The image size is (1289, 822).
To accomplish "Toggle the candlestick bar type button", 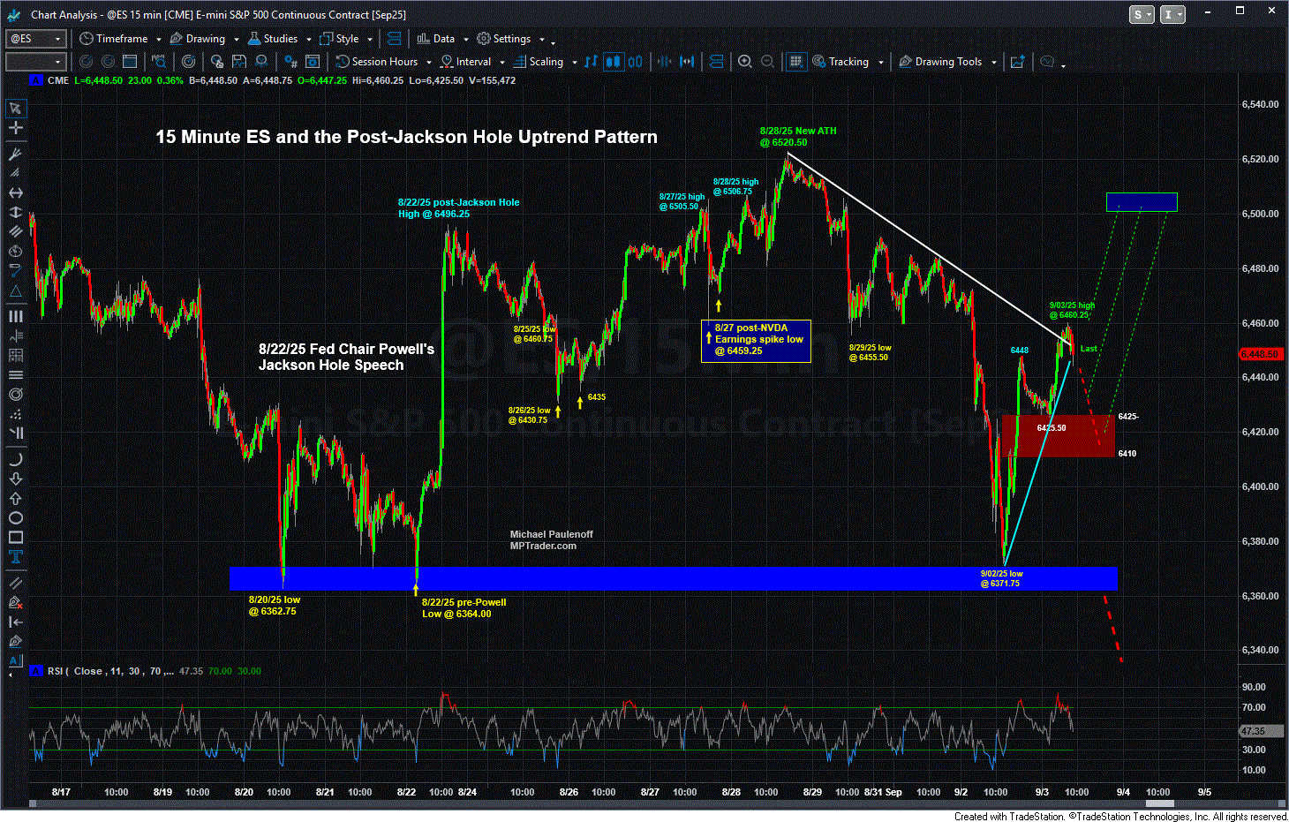I will tap(613, 62).
